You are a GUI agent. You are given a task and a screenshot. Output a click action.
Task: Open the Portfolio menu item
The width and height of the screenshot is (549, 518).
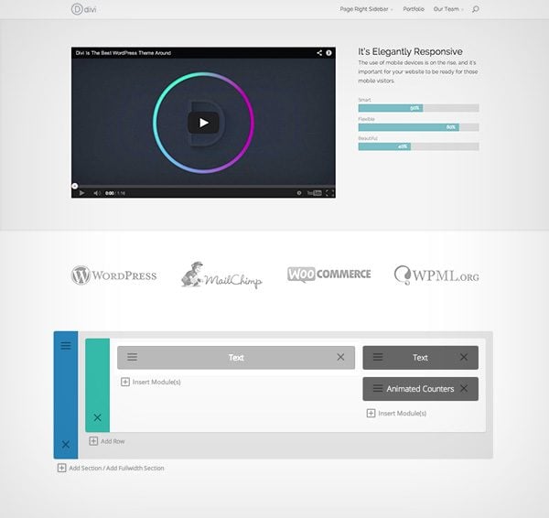414,9
